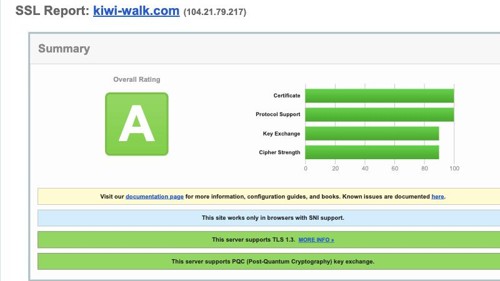Click the 'This server supports TLS 1.3' text

coord(254,240)
